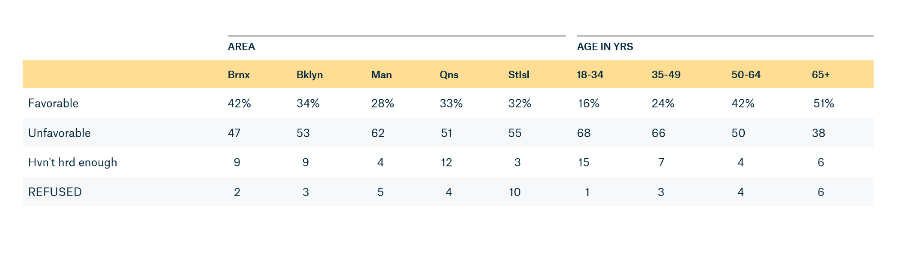Click the 18-34 age column header
This screenshot has height=263, width=900.
point(590,75)
